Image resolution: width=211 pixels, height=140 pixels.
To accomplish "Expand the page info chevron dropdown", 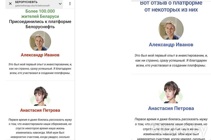I will [x=60, y=4].
